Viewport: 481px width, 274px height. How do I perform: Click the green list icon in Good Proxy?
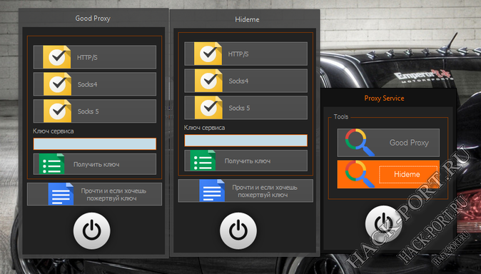51,164
